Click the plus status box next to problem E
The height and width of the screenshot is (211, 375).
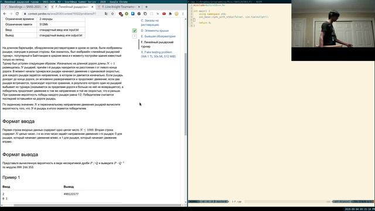[x=134, y=36]
